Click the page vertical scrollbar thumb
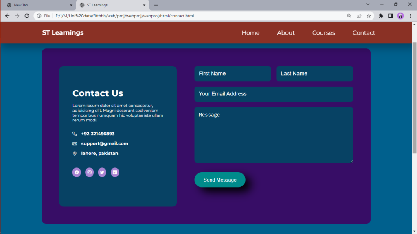Screen dimensions: 417x234 tap(414, 97)
